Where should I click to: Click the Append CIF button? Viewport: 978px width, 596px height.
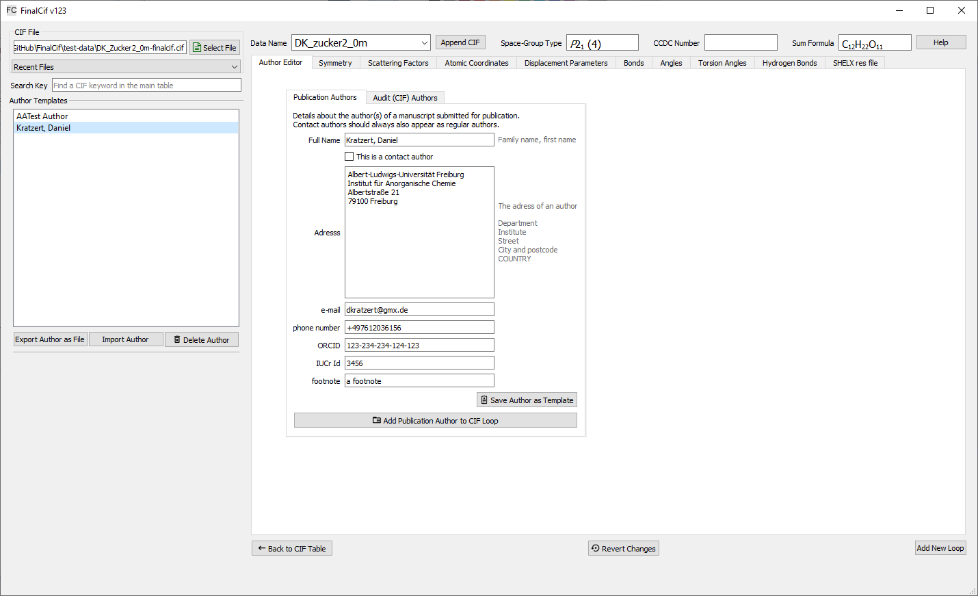460,42
